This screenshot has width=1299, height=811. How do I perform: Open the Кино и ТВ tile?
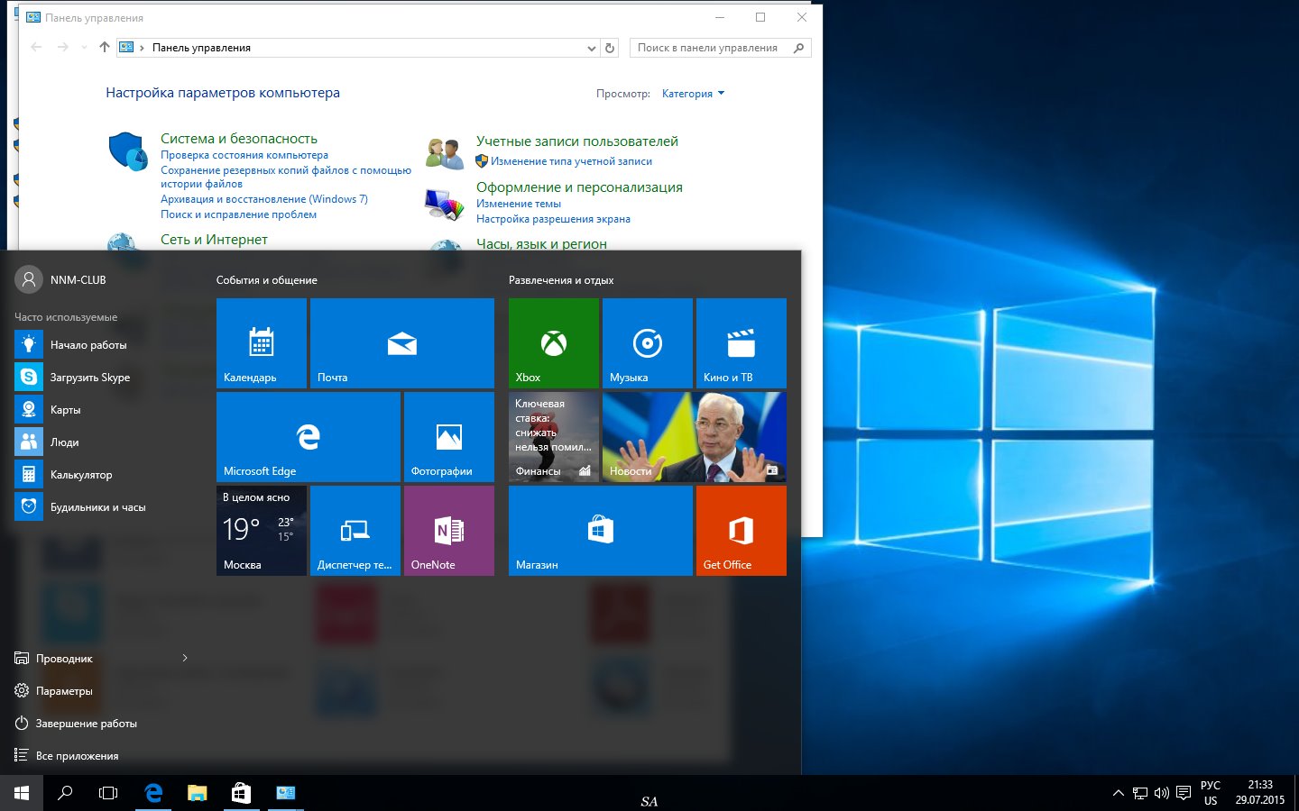[742, 343]
